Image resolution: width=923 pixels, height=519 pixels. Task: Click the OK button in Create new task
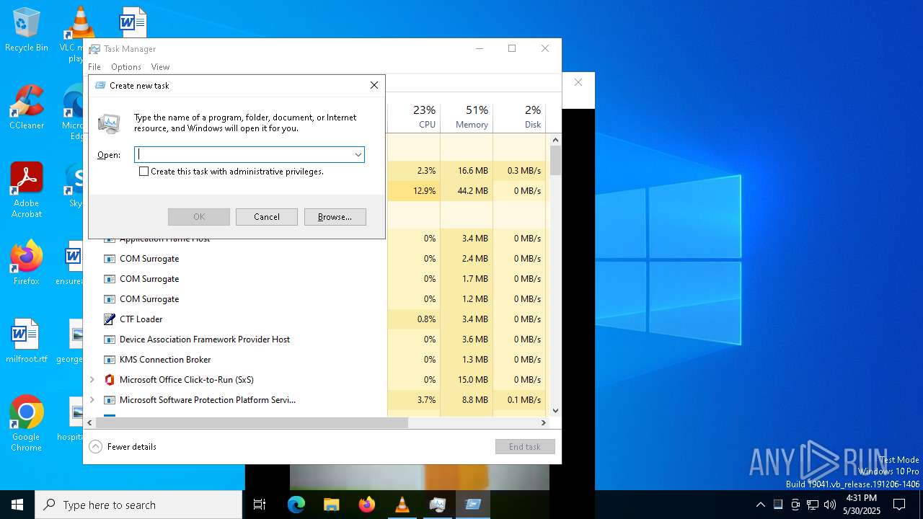tap(199, 217)
